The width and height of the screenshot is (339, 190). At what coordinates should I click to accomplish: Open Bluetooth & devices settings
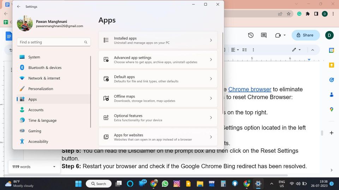pyautogui.click(x=45, y=68)
